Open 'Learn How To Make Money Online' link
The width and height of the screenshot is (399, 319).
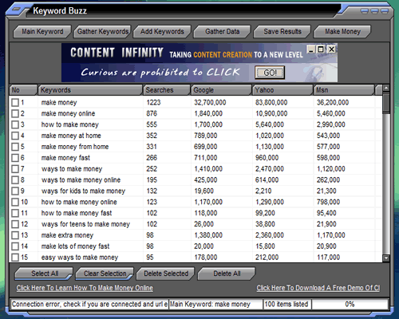point(85,288)
